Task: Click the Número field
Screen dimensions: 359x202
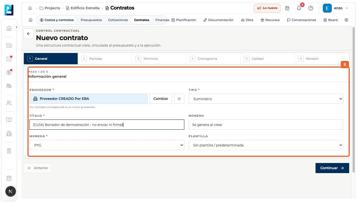Action: tap(266, 125)
